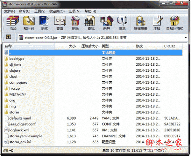This screenshot has height=156, width=191.
Task: Click the archive path field text
Action: [75, 38]
